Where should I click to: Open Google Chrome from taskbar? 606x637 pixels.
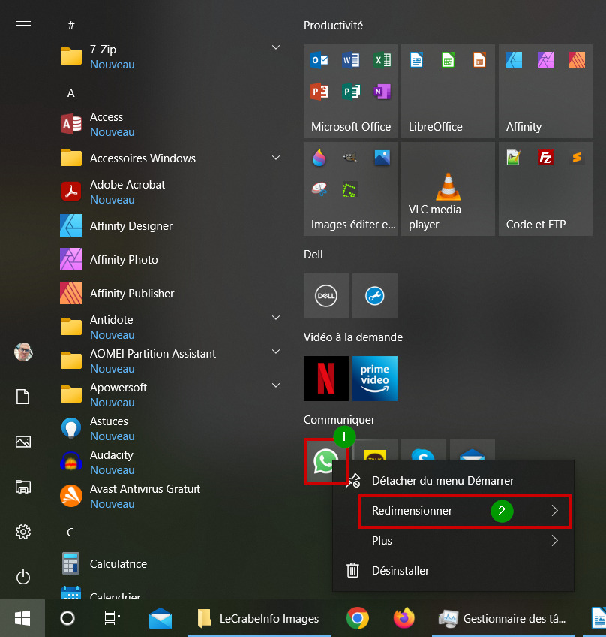(x=357, y=618)
